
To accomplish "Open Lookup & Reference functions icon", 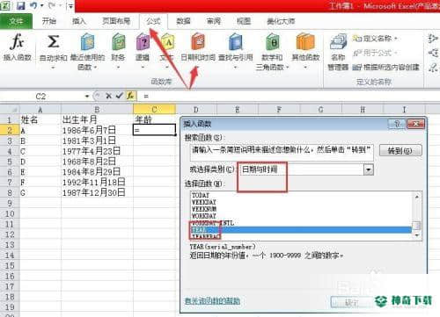I will [236, 42].
